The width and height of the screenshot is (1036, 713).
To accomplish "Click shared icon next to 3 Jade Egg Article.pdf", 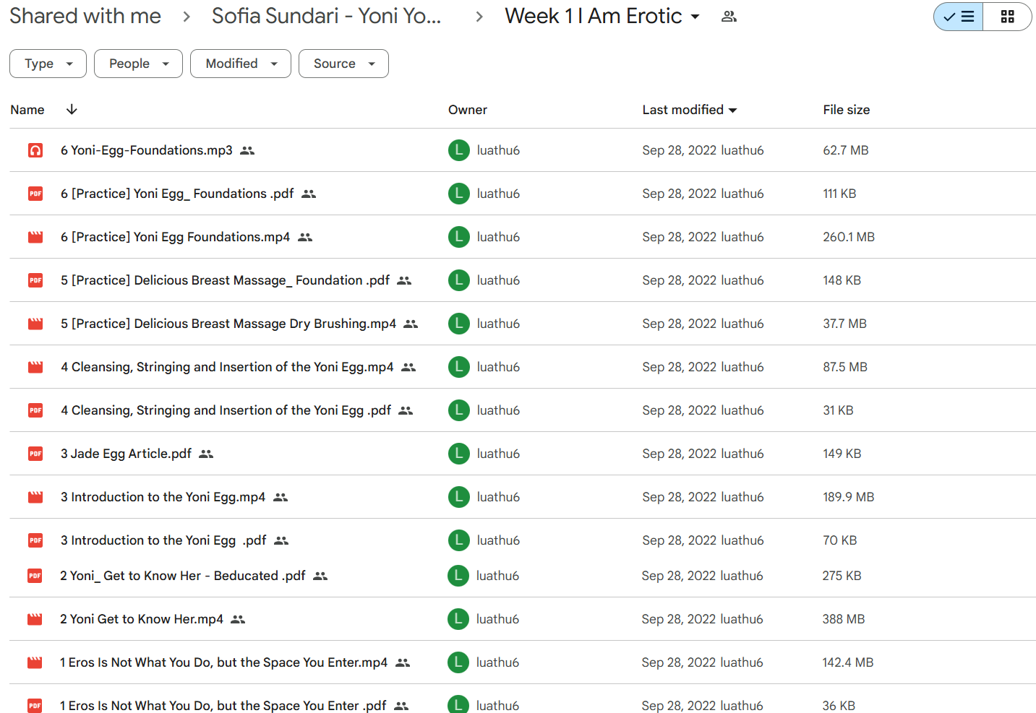I will click(206, 454).
